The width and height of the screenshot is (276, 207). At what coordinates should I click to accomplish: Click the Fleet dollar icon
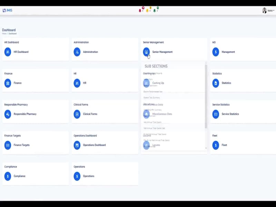tap(216, 145)
